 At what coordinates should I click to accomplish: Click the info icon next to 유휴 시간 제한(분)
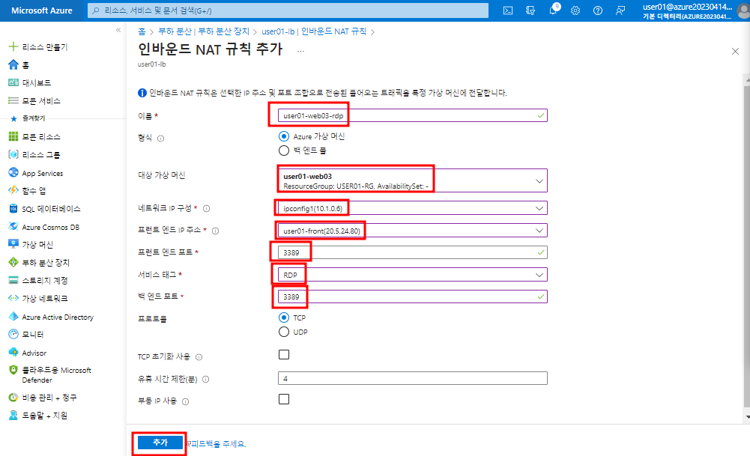pos(206,379)
